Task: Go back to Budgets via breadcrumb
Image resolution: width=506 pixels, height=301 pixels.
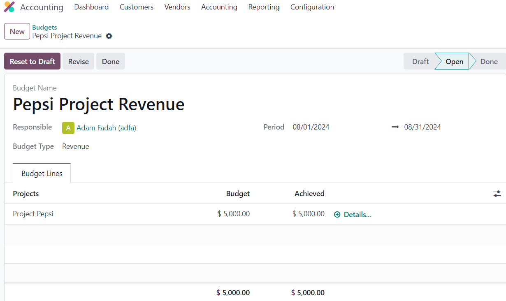Action: click(44, 28)
